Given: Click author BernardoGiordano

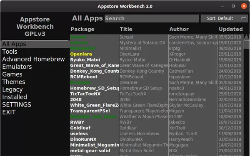Looking at the screenshot, I should coord(188,100).
